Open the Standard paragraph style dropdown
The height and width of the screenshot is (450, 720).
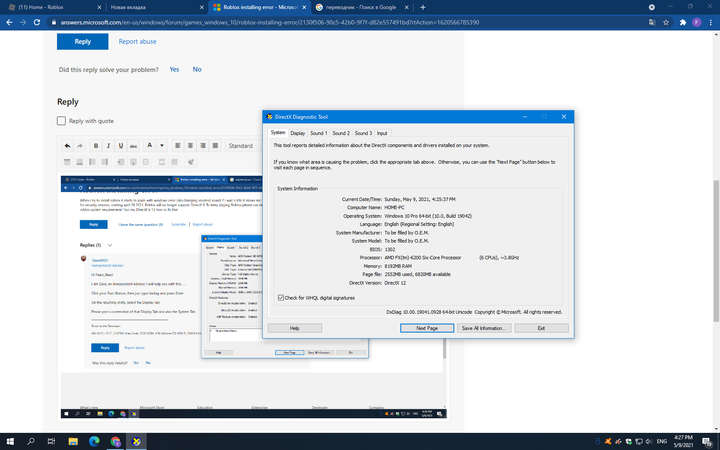coord(243,146)
